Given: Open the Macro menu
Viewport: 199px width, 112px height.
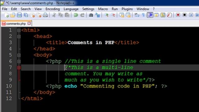Looking at the screenshot, I should [103, 9].
